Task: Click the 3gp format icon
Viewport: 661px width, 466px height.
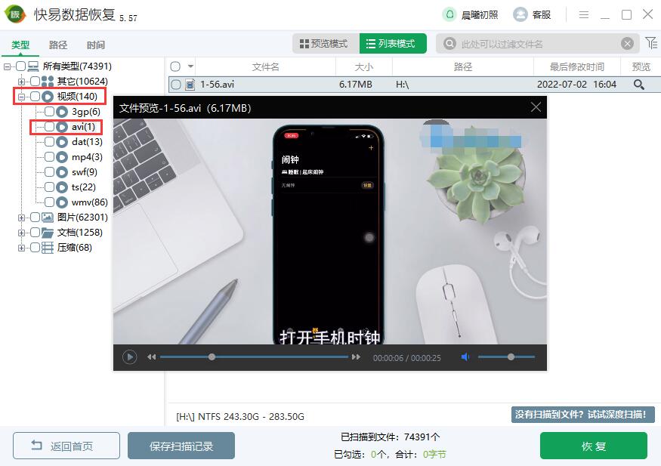Action: (62, 112)
